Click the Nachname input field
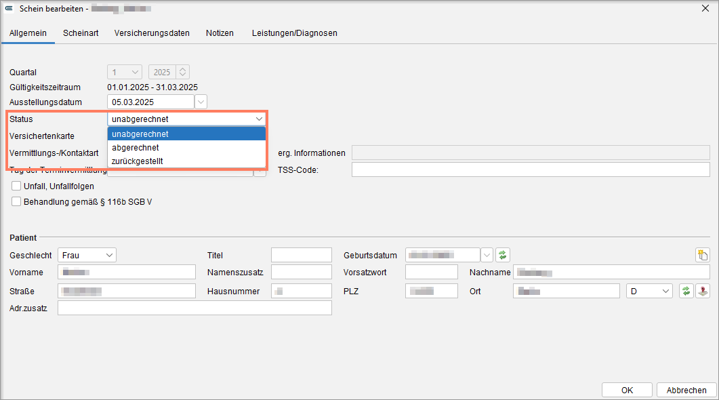This screenshot has height=400, width=719. 611,272
